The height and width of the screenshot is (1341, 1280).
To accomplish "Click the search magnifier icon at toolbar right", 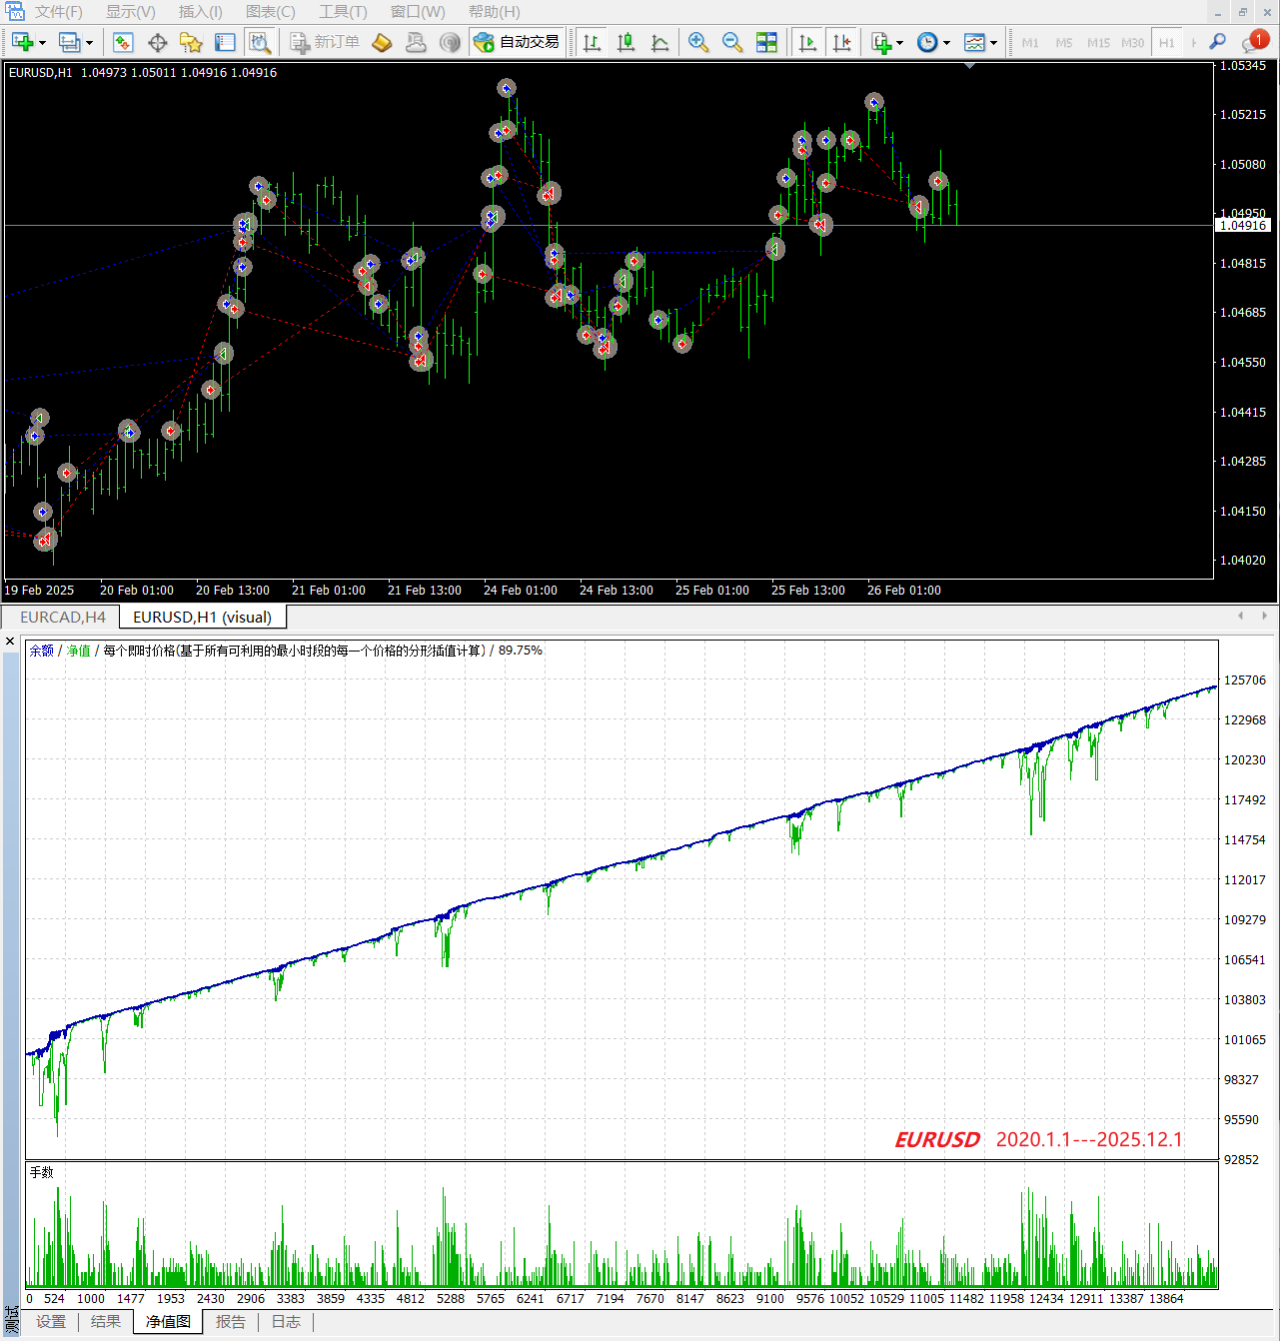I will [1217, 42].
